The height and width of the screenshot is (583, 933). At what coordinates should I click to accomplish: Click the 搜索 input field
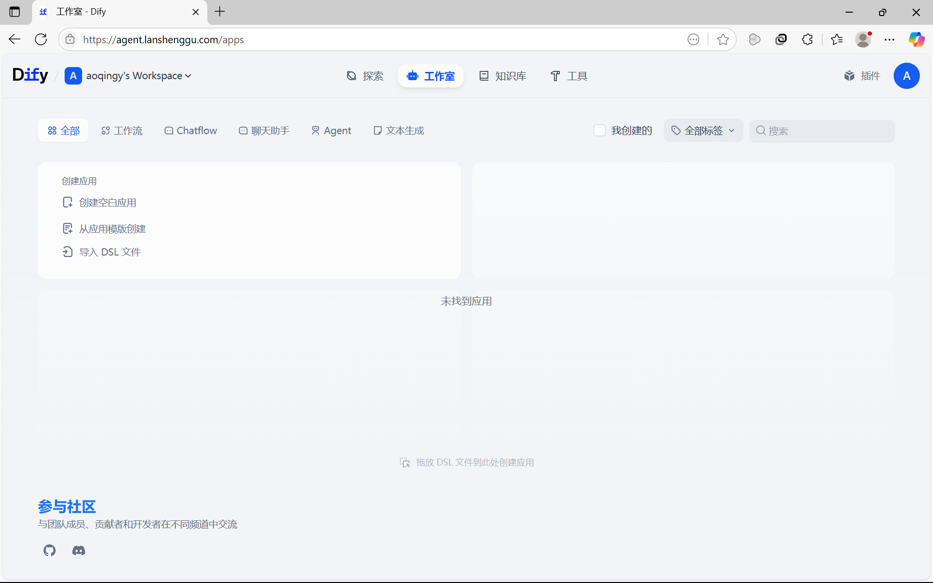(x=822, y=131)
